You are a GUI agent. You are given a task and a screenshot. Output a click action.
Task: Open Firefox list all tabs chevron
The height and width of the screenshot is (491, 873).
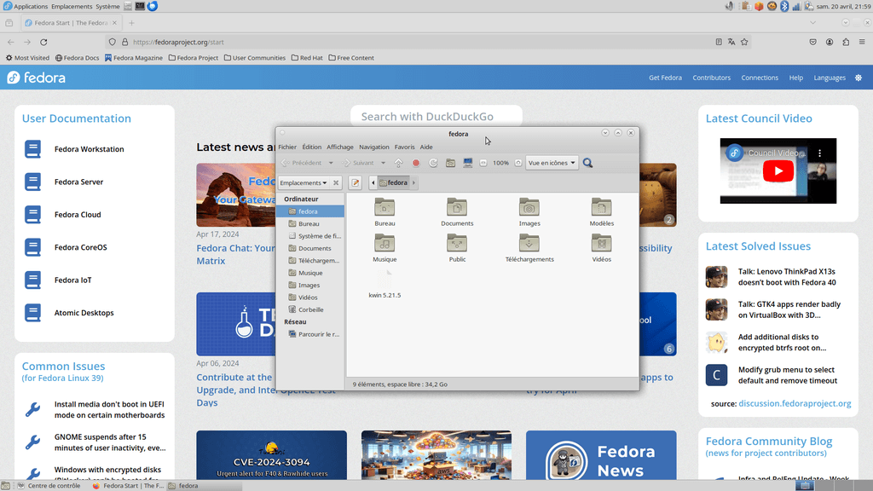coord(812,23)
